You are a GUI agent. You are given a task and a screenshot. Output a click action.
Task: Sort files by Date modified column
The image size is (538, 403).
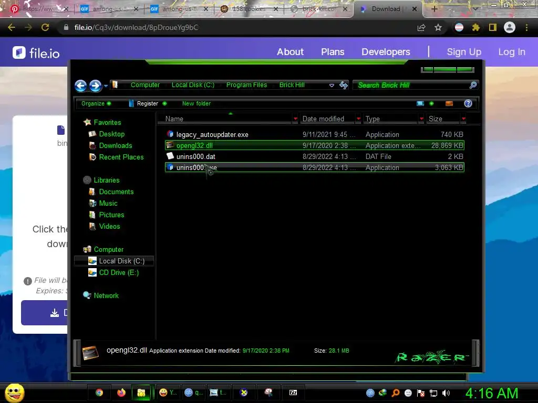pos(327,119)
